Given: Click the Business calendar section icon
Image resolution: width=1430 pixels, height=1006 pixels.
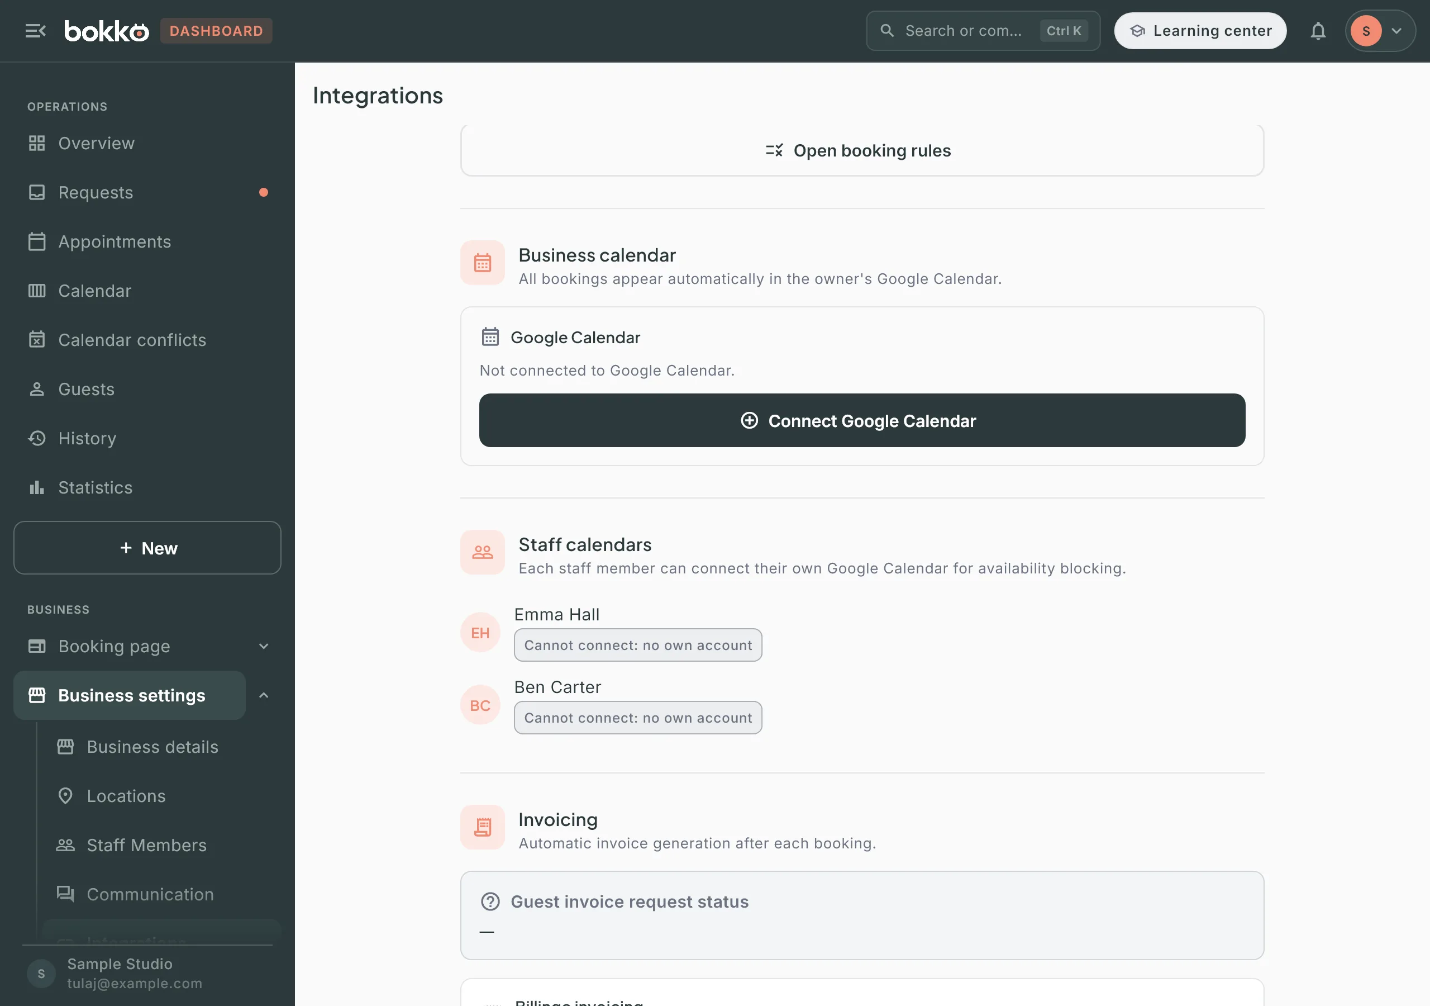Looking at the screenshot, I should [x=482, y=263].
